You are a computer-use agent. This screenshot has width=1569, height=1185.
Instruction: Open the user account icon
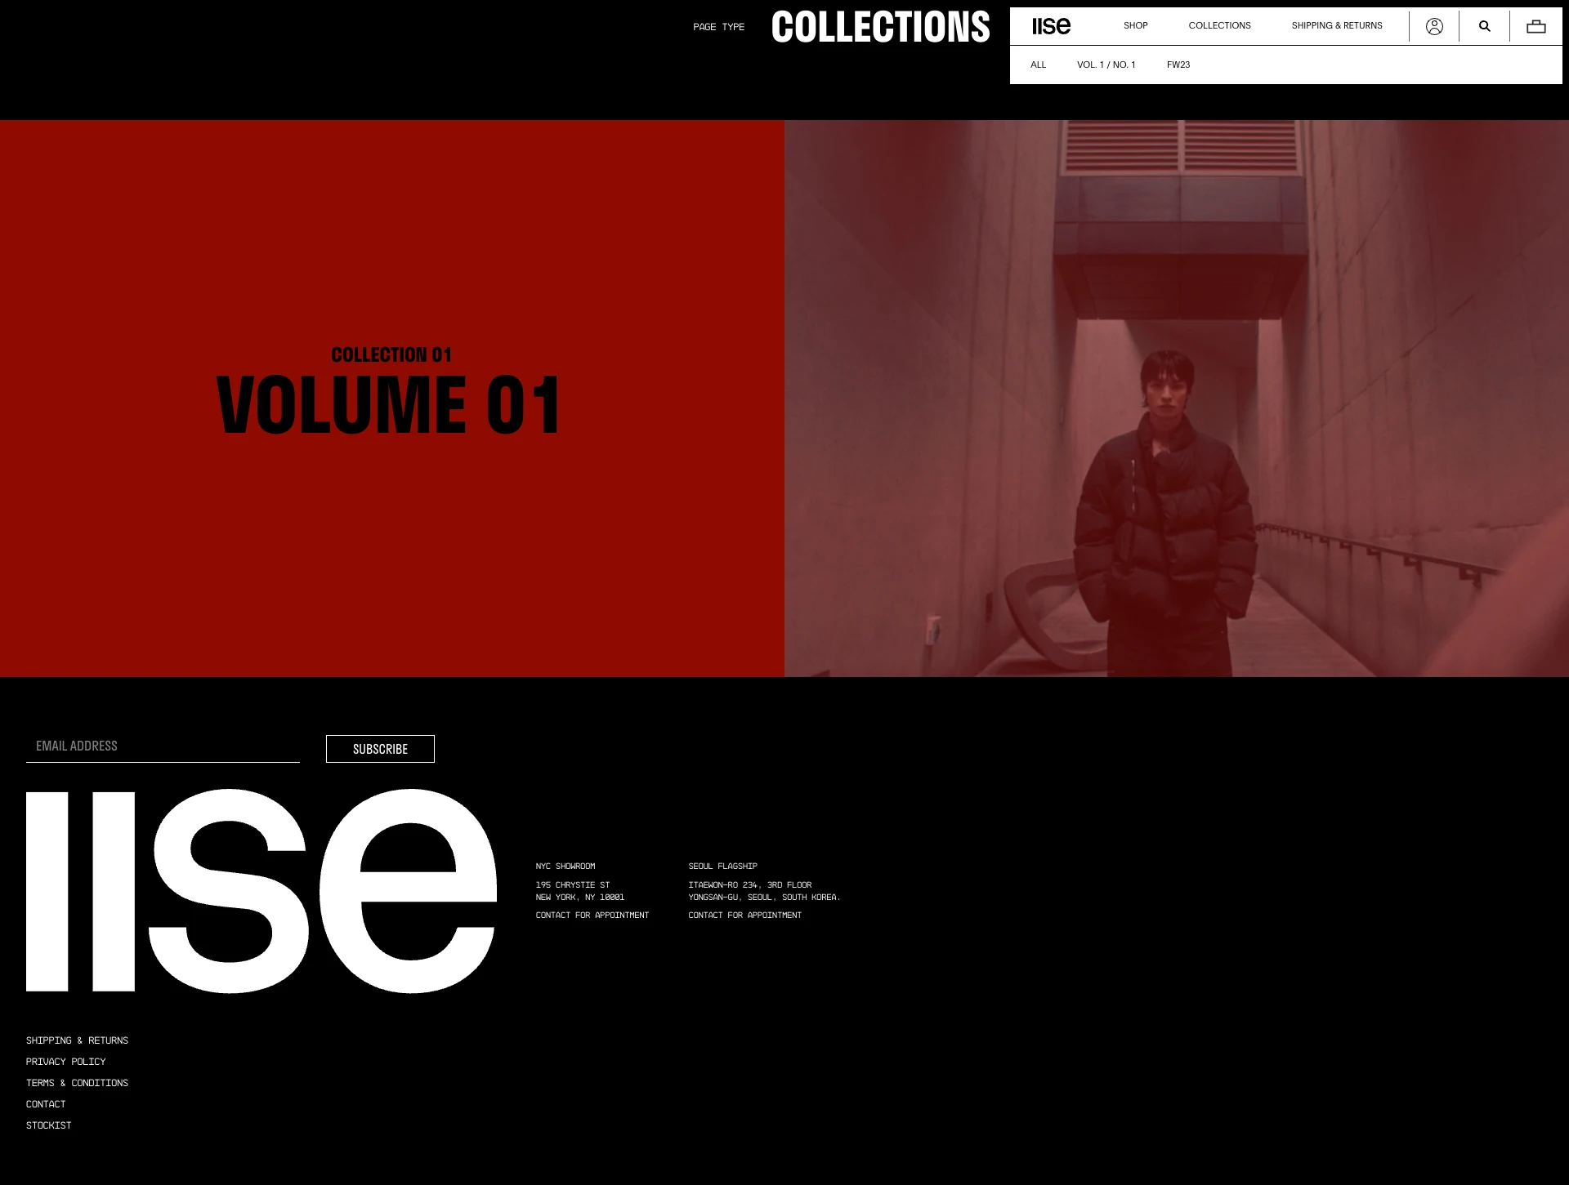tap(1434, 25)
